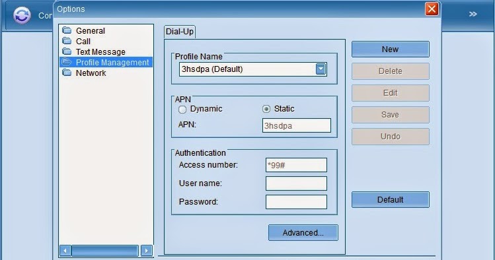Viewport: 495px width, 260px height.
Task: Open Text Message settings
Action: (x=100, y=51)
